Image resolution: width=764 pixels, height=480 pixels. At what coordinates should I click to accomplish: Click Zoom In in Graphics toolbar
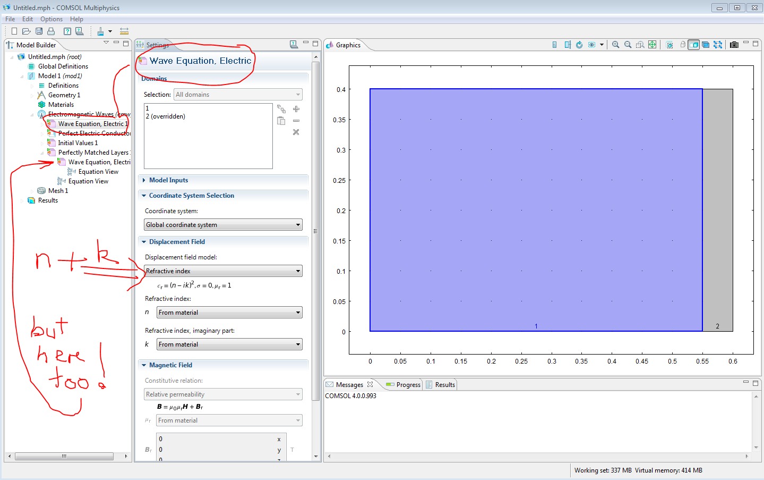pos(615,45)
